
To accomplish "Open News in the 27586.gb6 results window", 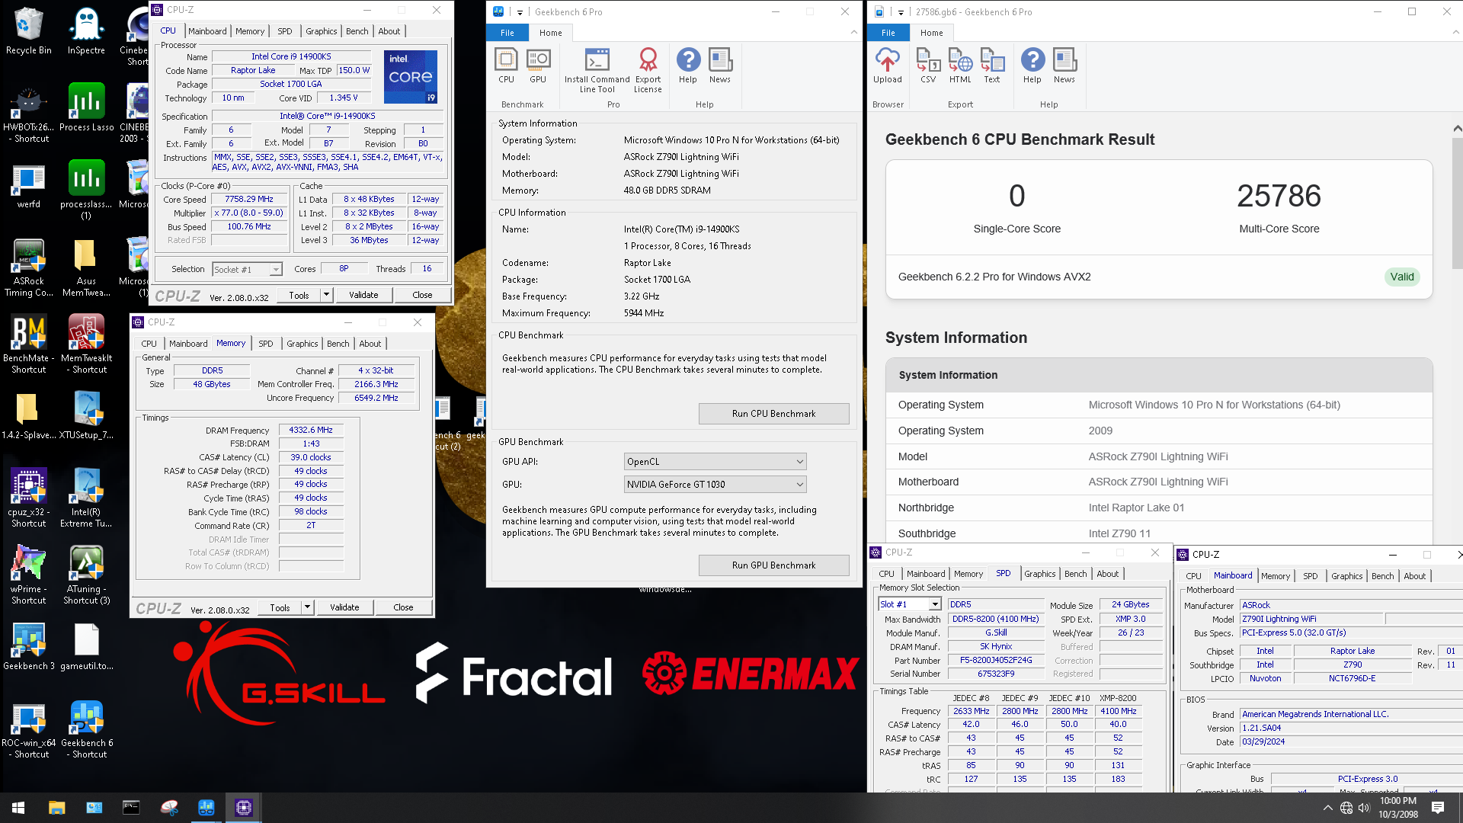I will 1064,66.
